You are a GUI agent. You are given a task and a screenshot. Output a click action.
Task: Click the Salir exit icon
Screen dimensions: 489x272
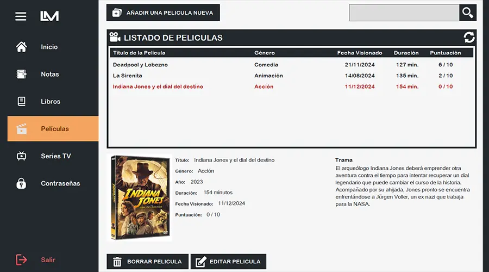coord(21,259)
